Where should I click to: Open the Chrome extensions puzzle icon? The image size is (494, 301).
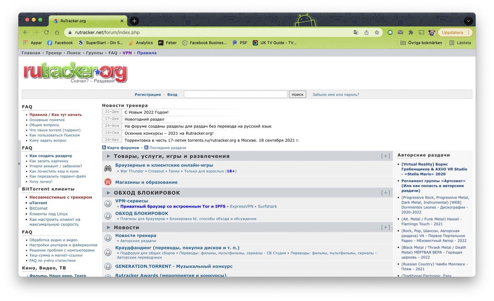(411, 32)
